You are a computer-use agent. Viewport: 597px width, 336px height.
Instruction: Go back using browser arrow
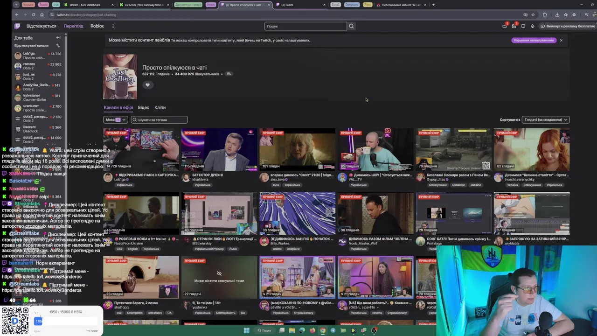click(17, 14)
